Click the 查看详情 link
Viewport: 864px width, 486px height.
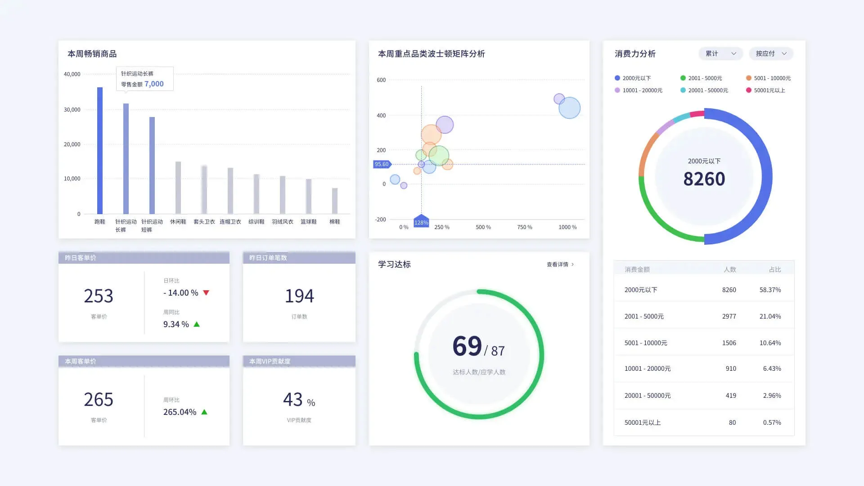(557, 265)
